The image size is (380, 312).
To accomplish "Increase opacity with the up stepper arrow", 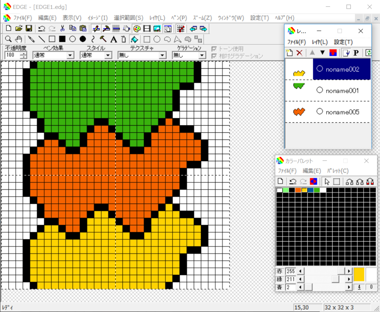I will pyautogui.click(x=23, y=53).
